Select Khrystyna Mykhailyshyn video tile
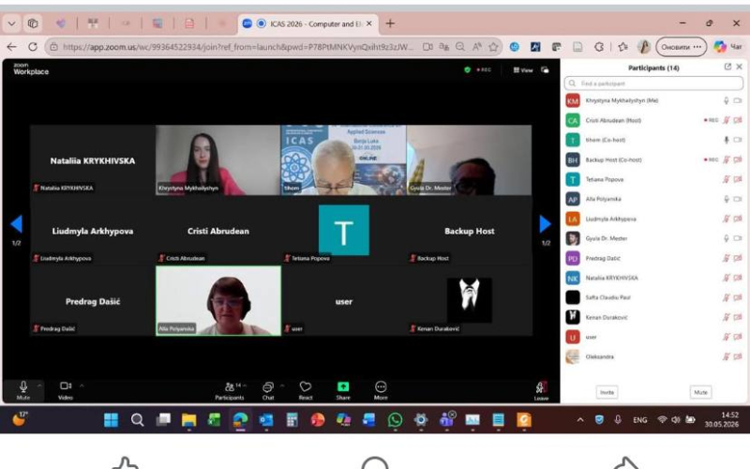This screenshot has height=469, width=750. click(218, 159)
